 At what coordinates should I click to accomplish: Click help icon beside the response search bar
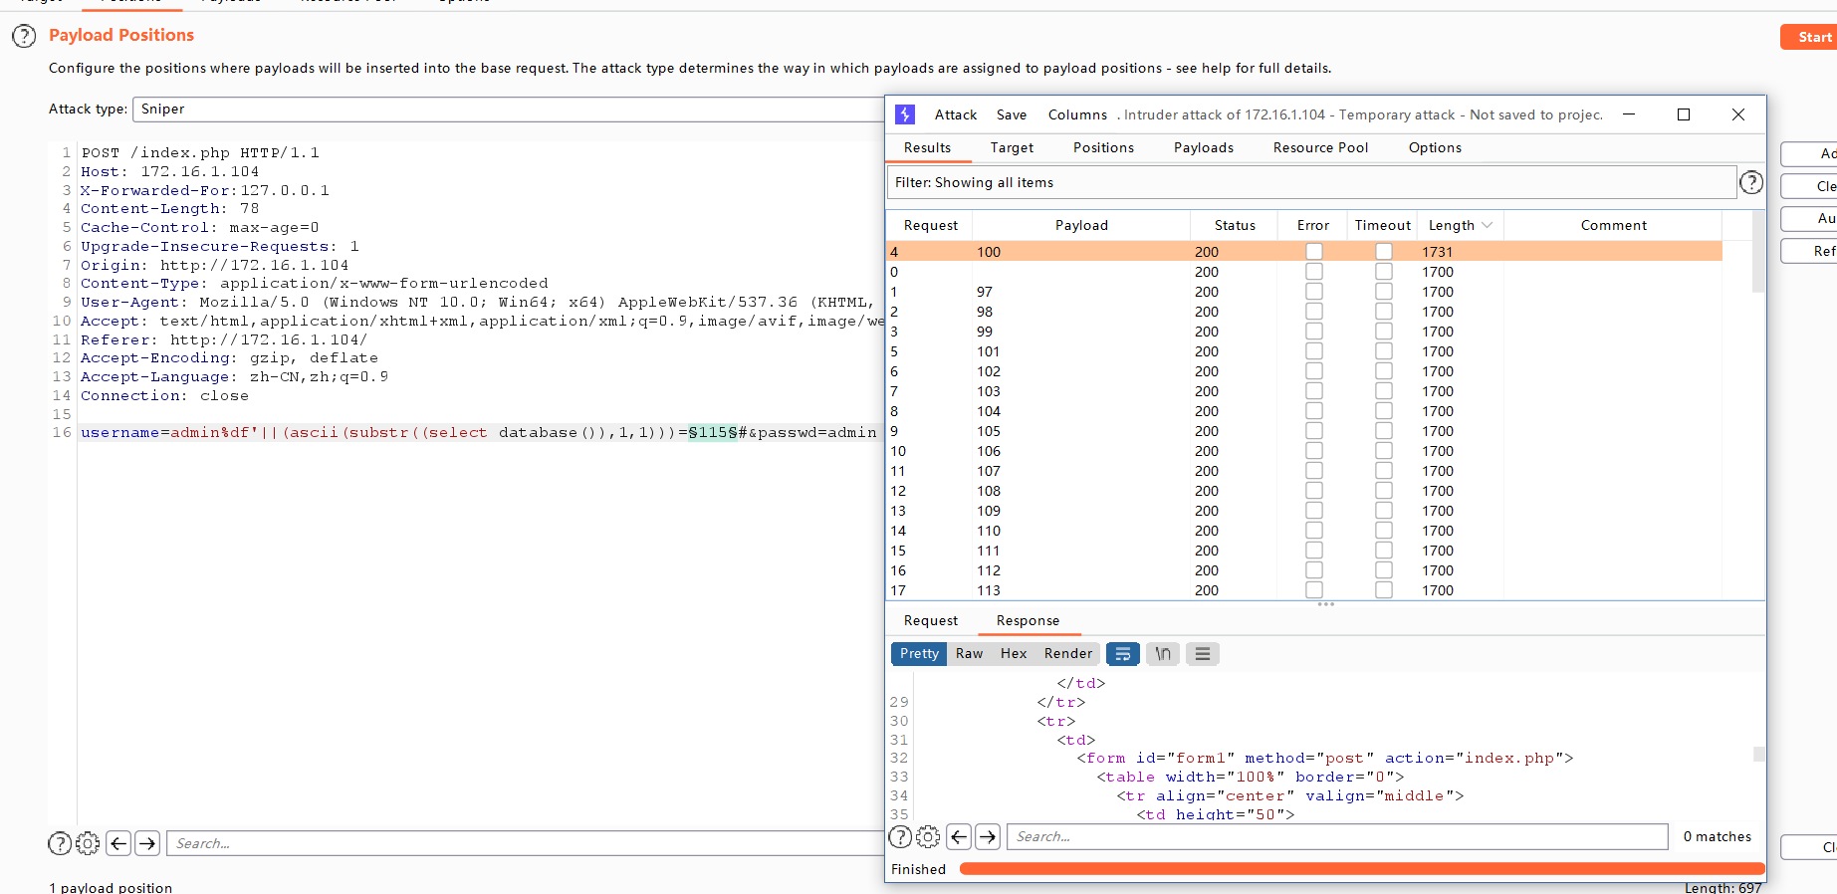pyautogui.click(x=900, y=836)
